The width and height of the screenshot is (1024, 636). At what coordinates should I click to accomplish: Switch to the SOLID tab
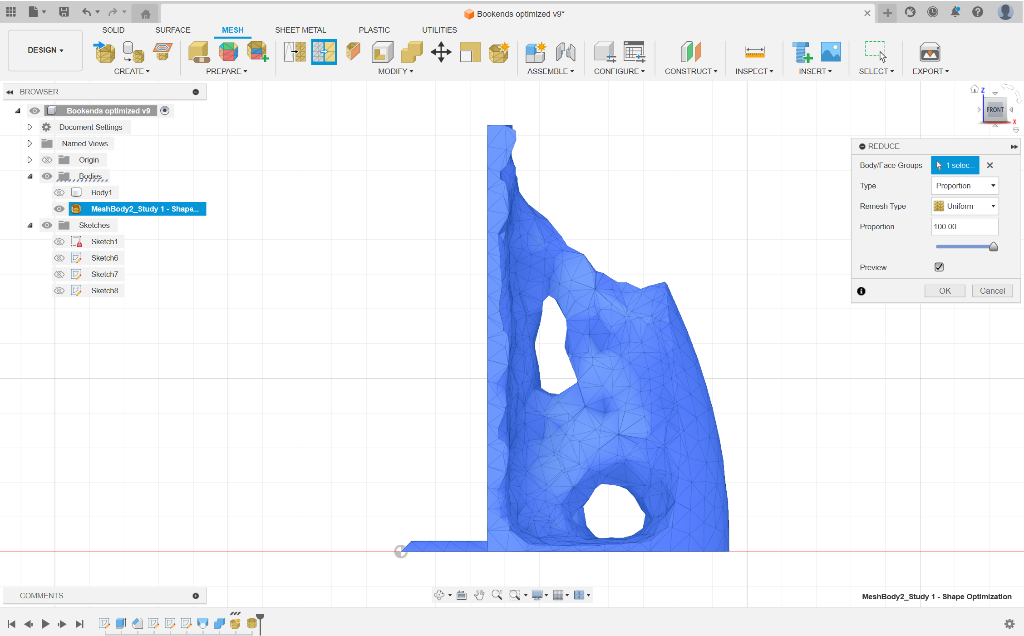coord(113,30)
